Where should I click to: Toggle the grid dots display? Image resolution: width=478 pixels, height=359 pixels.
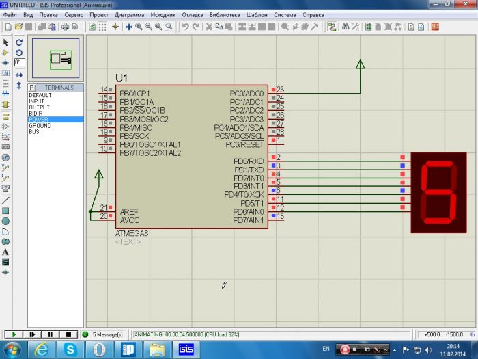coord(102,27)
